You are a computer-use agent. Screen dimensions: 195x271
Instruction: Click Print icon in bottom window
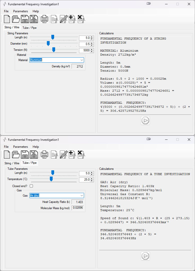(44, 155)
